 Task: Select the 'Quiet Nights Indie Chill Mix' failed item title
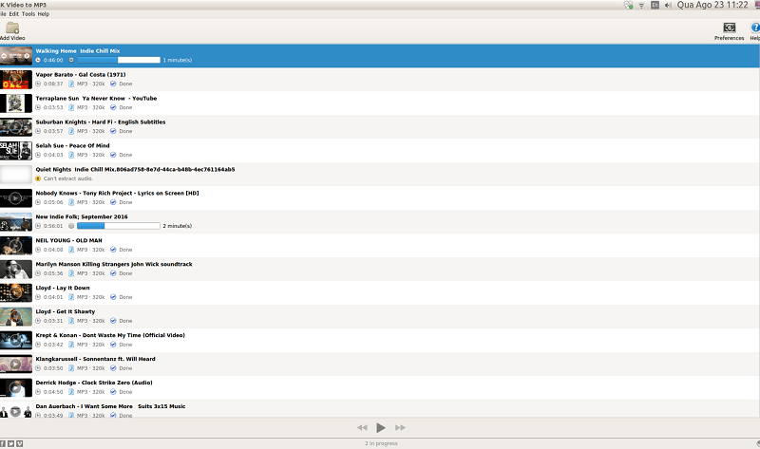click(x=135, y=170)
